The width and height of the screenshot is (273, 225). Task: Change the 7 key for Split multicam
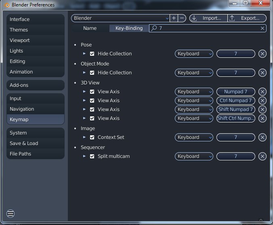pos(236,156)
